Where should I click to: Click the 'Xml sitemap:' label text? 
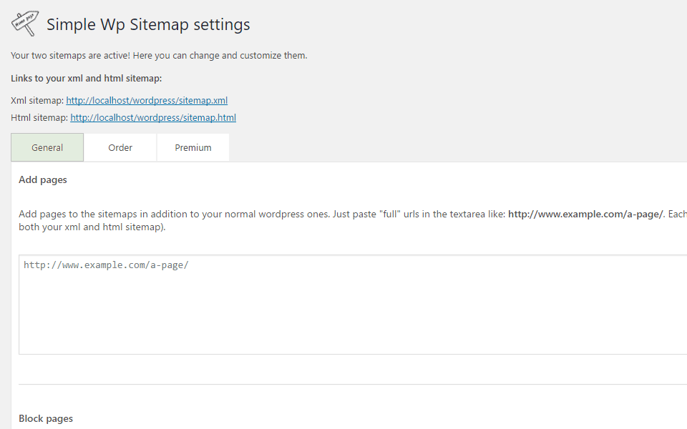[37, 101]
